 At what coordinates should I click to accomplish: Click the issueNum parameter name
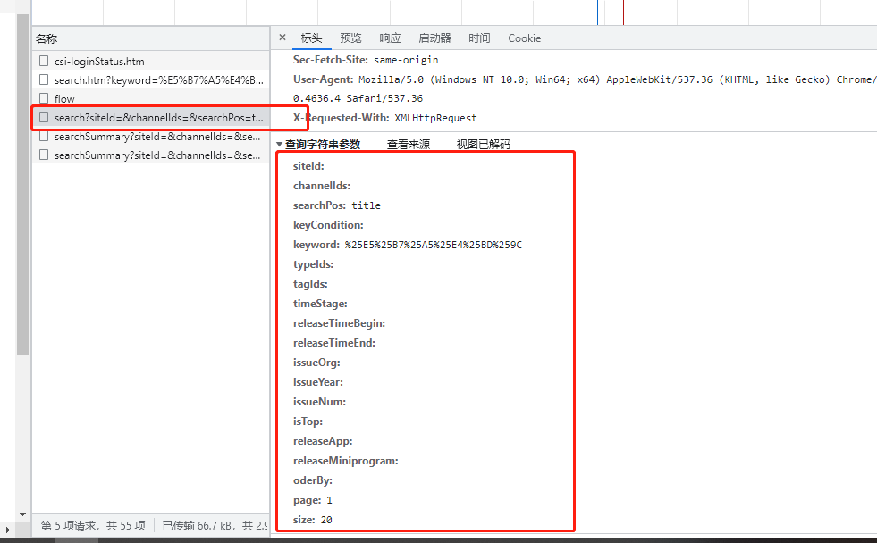319,402
